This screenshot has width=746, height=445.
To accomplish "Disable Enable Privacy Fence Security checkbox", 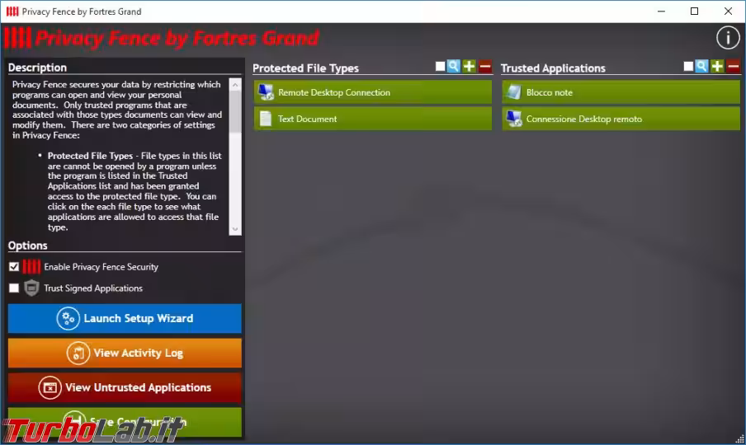I will pos(14,267).
